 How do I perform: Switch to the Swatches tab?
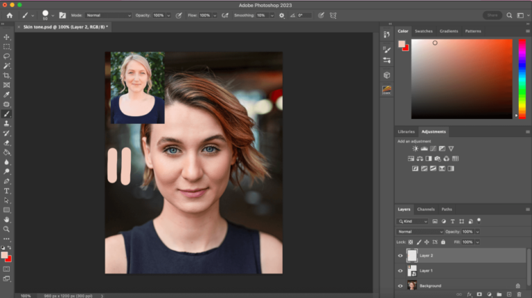[x=424, y=31]
